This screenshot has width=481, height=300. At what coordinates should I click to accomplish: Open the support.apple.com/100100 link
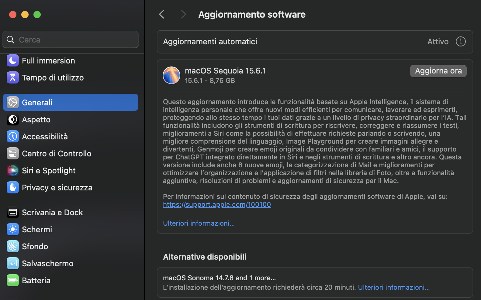coord(217,205)
